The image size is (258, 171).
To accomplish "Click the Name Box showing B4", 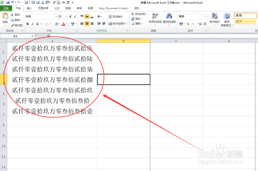I will [15, 36].
